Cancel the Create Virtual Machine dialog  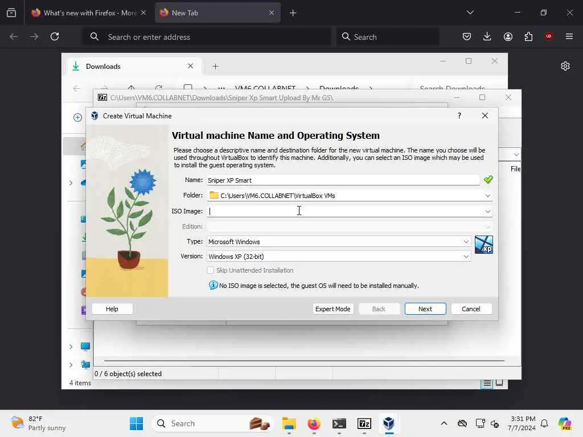click(471, 309)
